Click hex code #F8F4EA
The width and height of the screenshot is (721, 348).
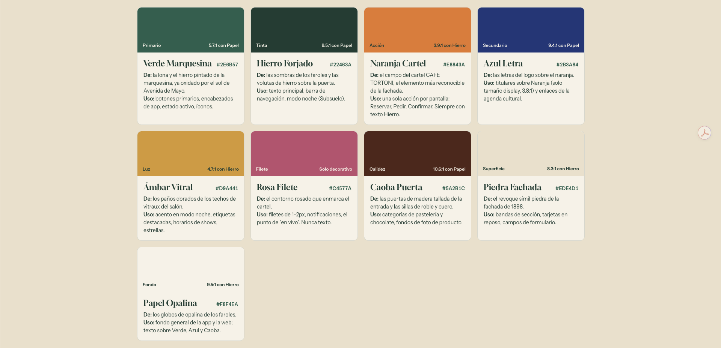[x=227, y=304]
